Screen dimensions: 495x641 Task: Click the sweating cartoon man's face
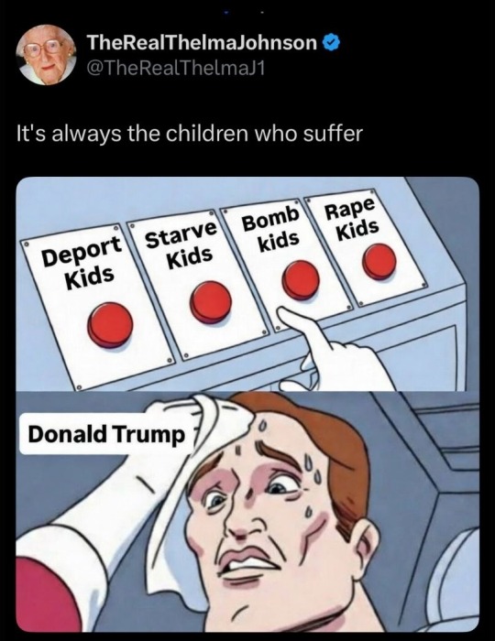pyautogui.click(x=266, y=519)
